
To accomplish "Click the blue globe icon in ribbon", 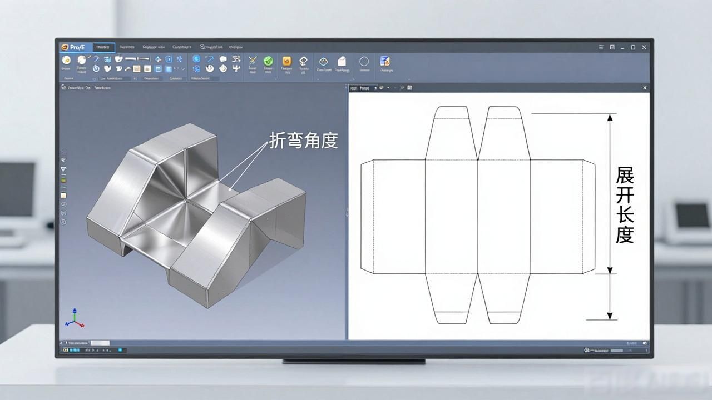I will click(196, 59).
